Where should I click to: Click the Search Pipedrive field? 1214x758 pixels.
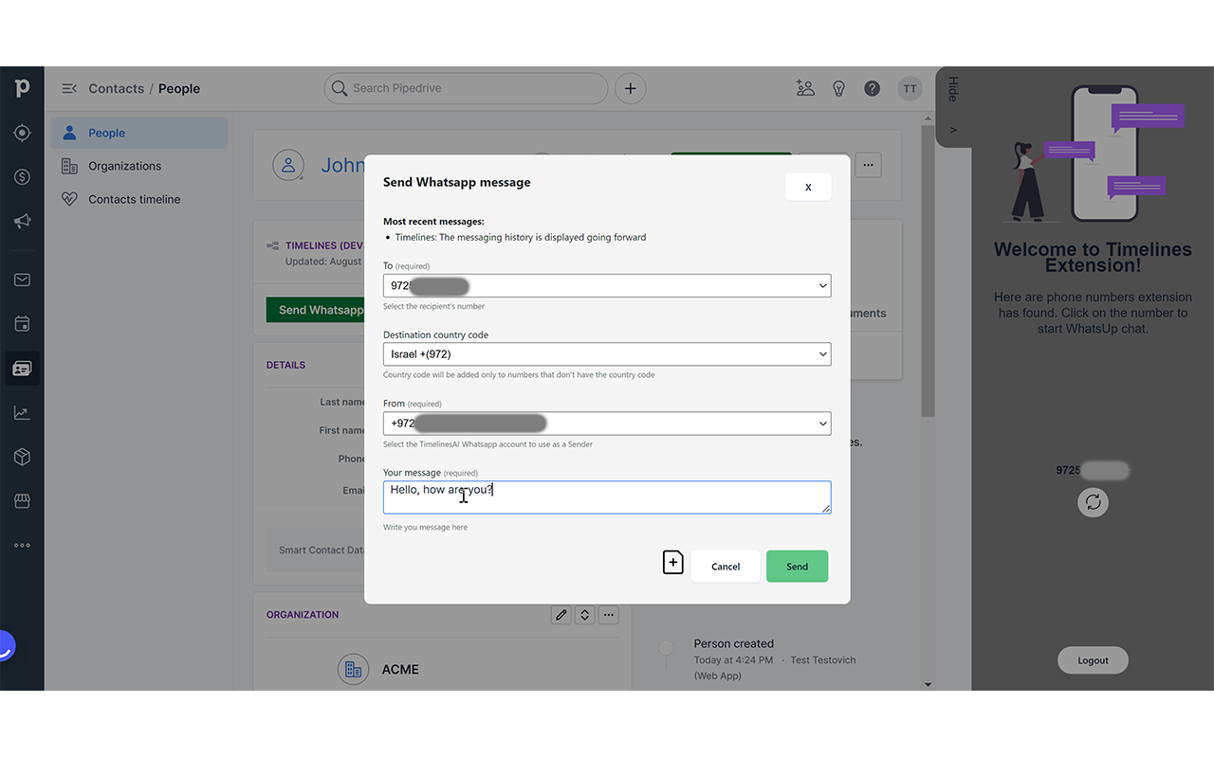tap(466, 88)
